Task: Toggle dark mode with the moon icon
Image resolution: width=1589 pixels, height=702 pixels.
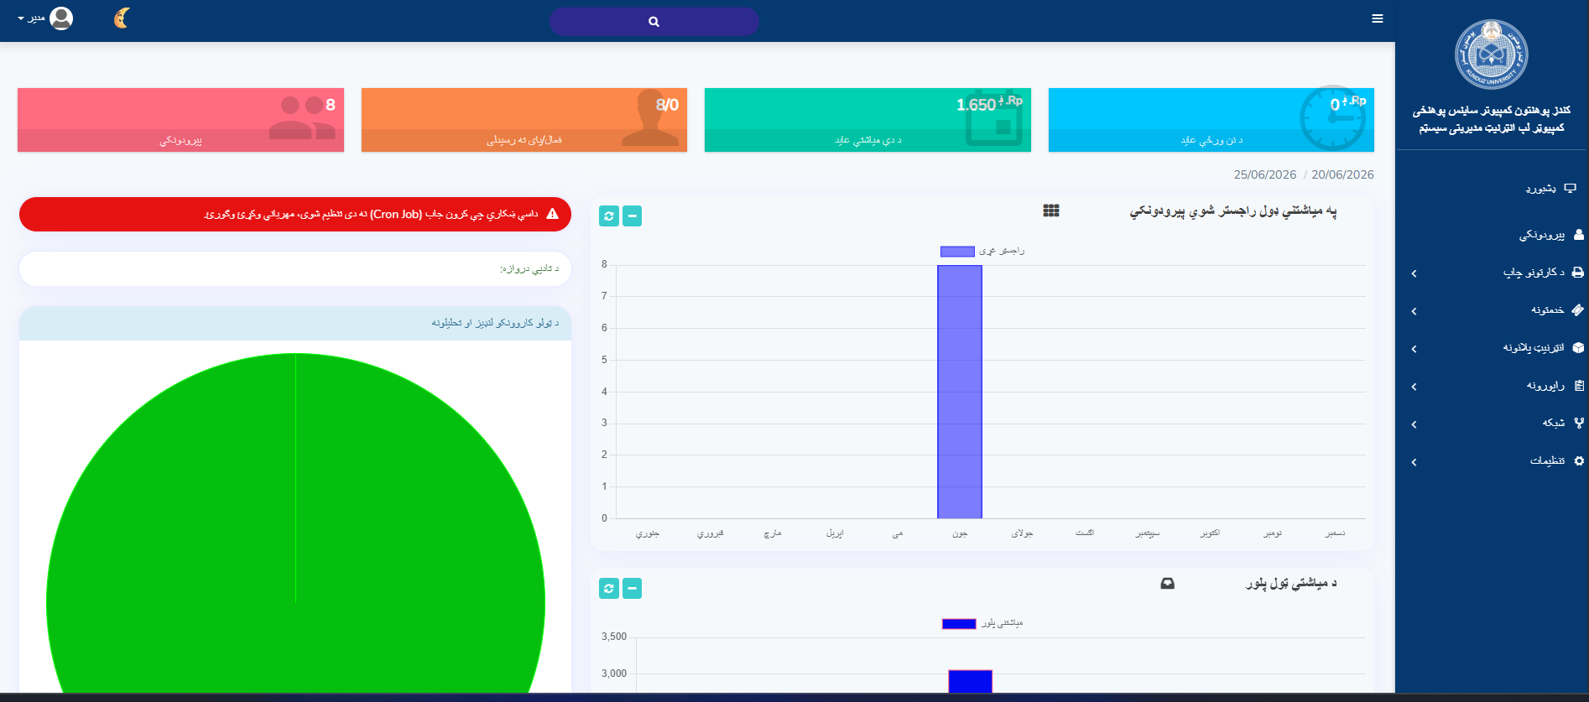Action: (122, 18)
